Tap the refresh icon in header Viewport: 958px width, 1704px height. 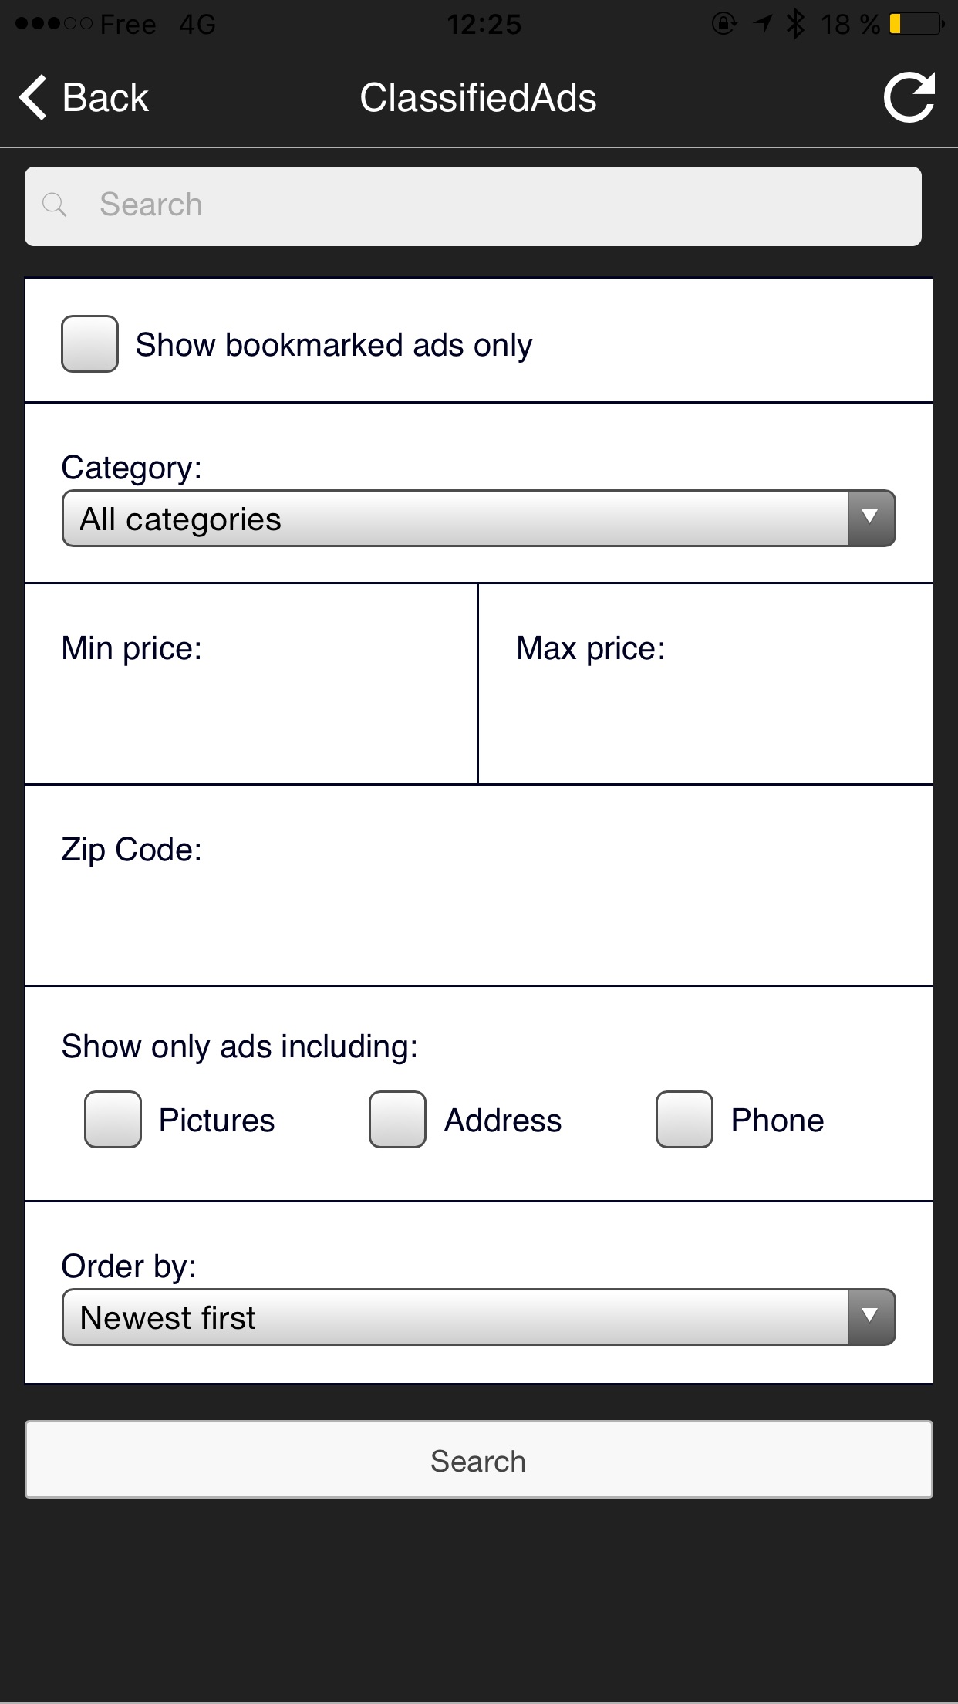909,98
